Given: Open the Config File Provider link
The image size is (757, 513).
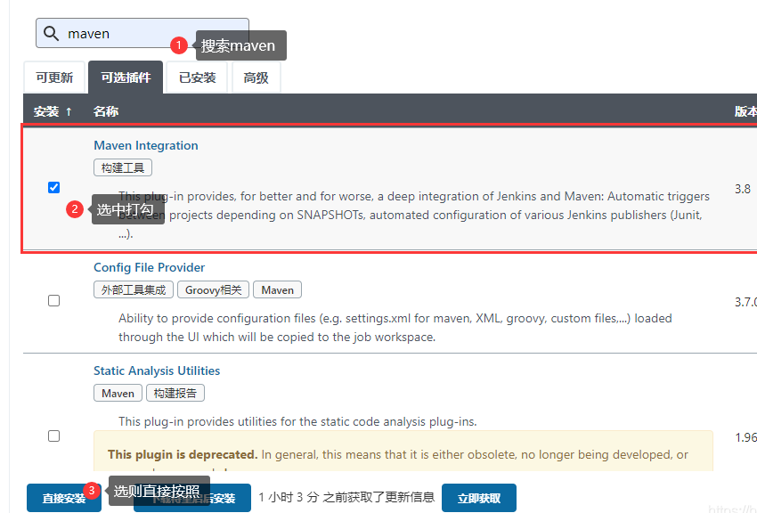Looking at the screenshot, I should tap(150, 267).
